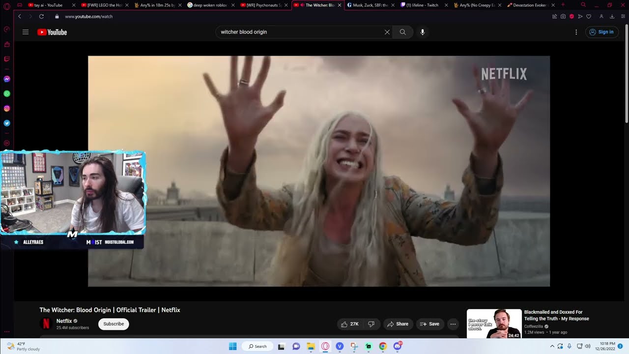The width and height of the screenshot is (629, 354).
Task: Open Windows taskbar Search box
Action: pyautogui.click(x=257, y=346)
